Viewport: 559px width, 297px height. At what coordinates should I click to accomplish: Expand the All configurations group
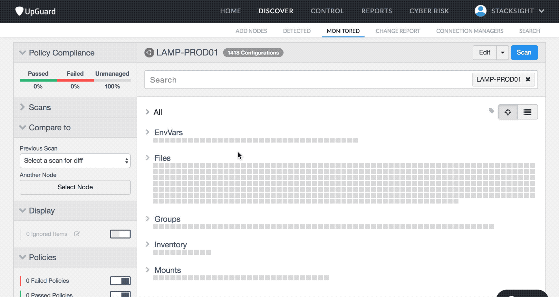[x=148, y=112]
